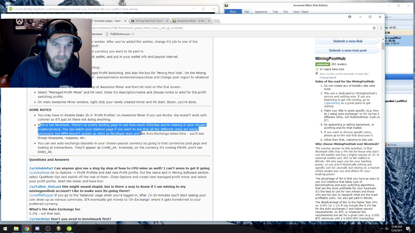
Task: Close the NiceHash peeps tab
Action: click(125, 21)
